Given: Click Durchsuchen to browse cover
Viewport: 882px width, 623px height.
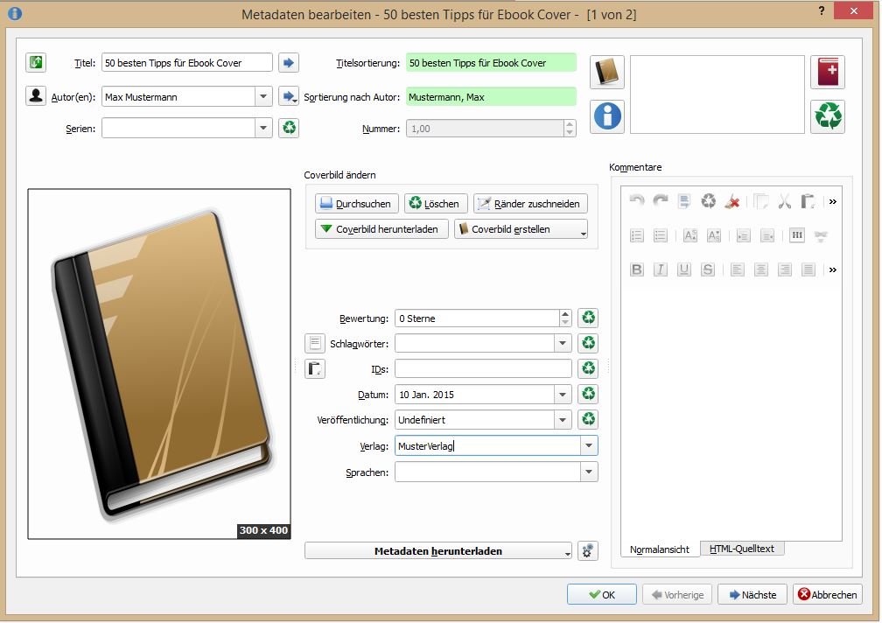Looking at the screenshot, I should click(x=357, y=204).
